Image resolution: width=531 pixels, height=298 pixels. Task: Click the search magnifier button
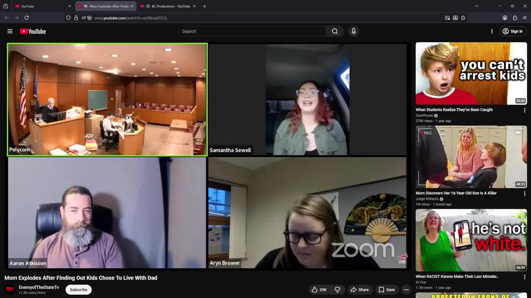335,31
